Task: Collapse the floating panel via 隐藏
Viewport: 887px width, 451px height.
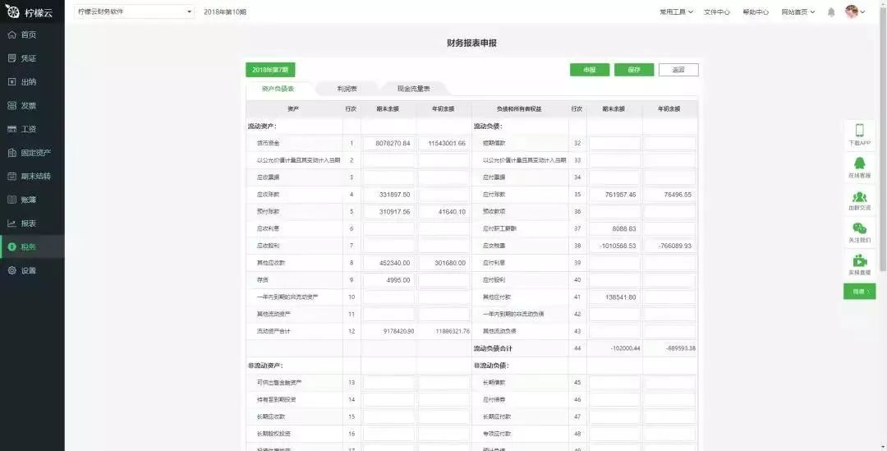Action: coord(859,292)
